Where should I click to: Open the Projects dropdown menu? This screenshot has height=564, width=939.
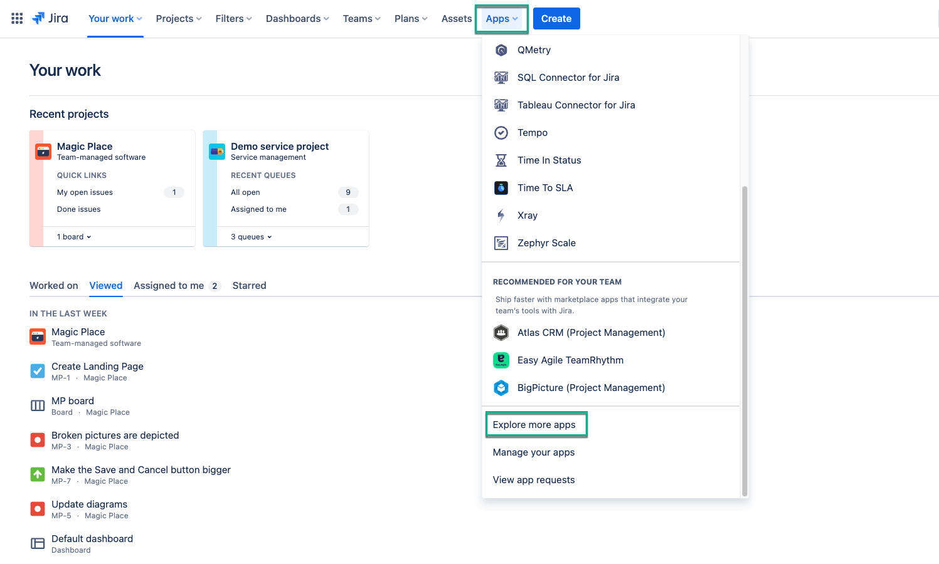178,18
